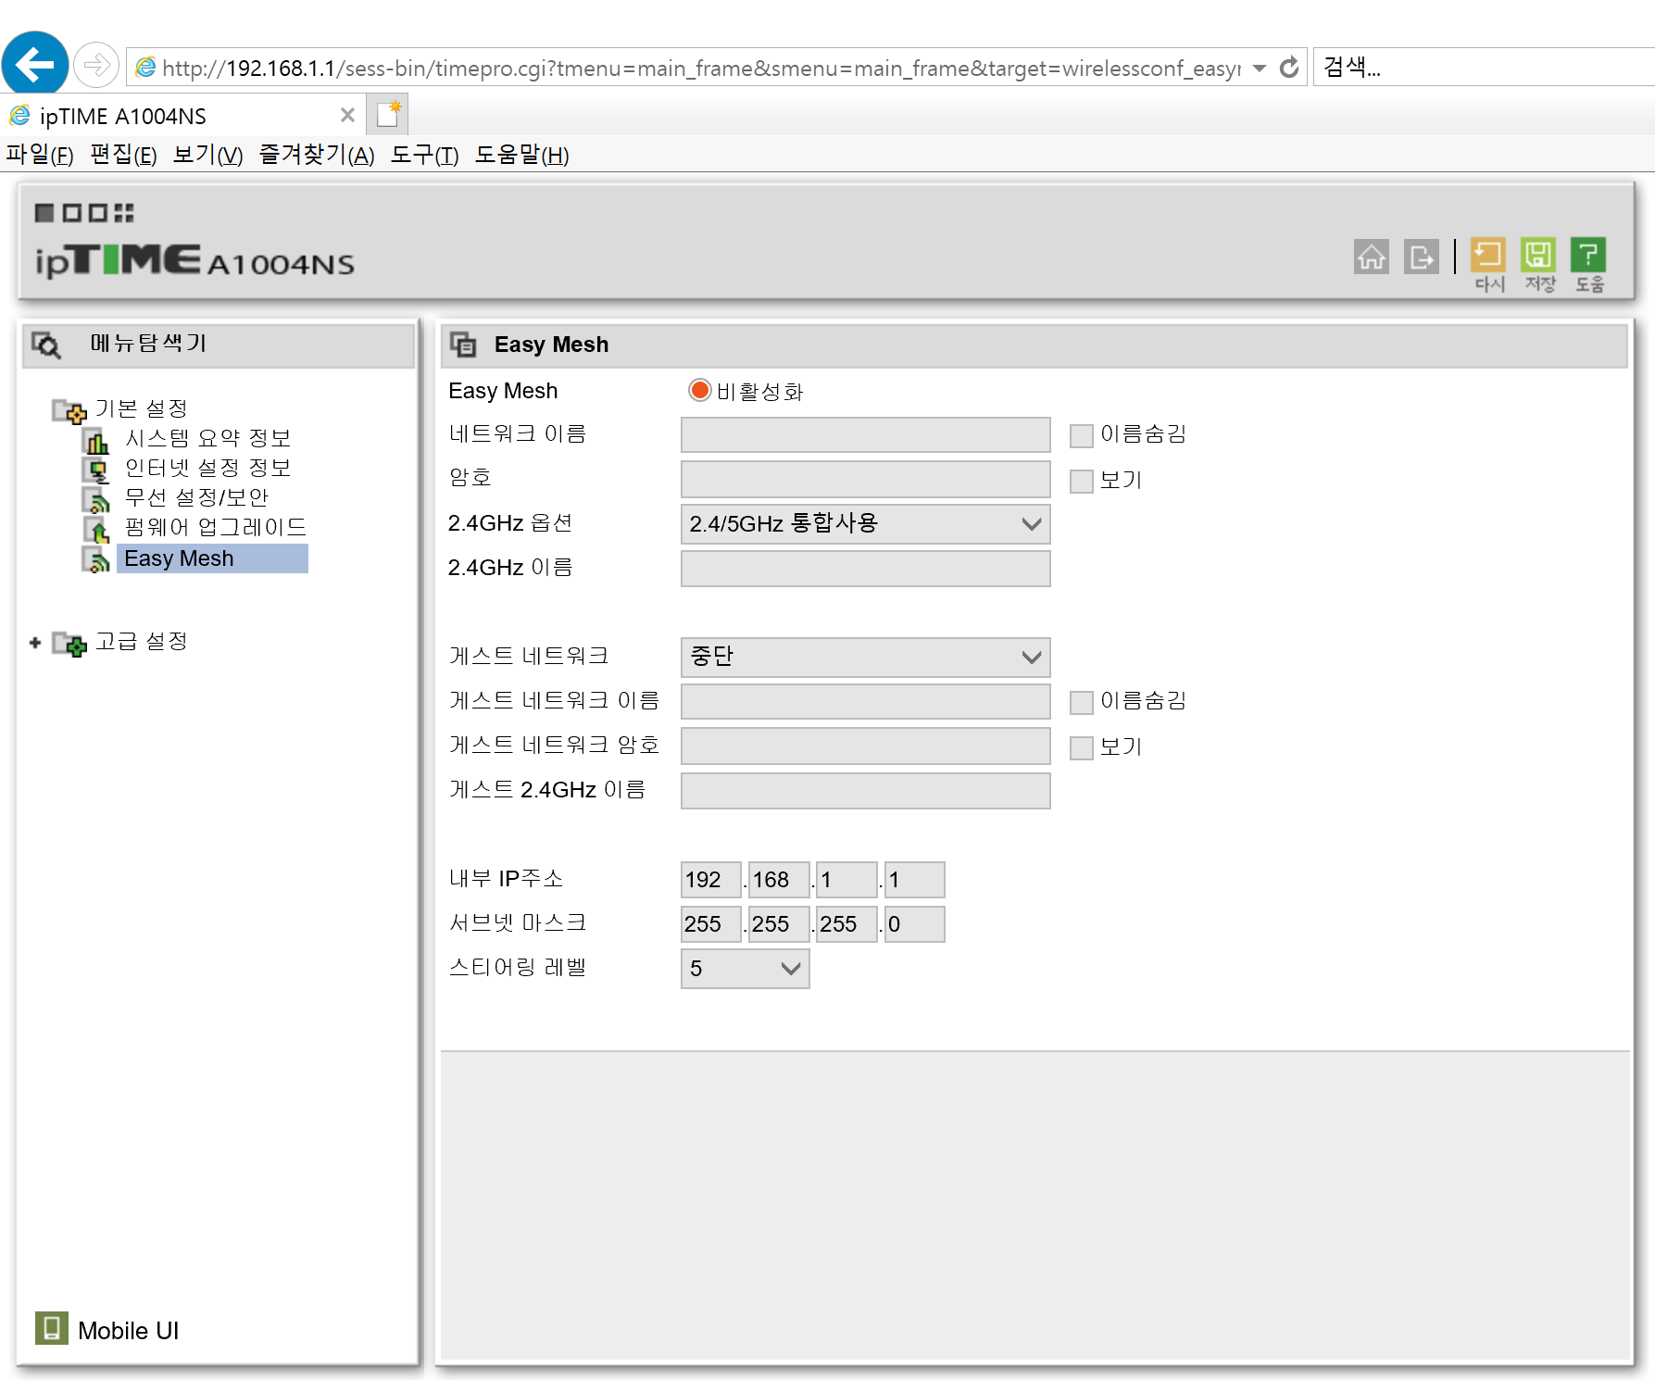
Task: Click the logout icon beside home
Action: click(1421, 257)
